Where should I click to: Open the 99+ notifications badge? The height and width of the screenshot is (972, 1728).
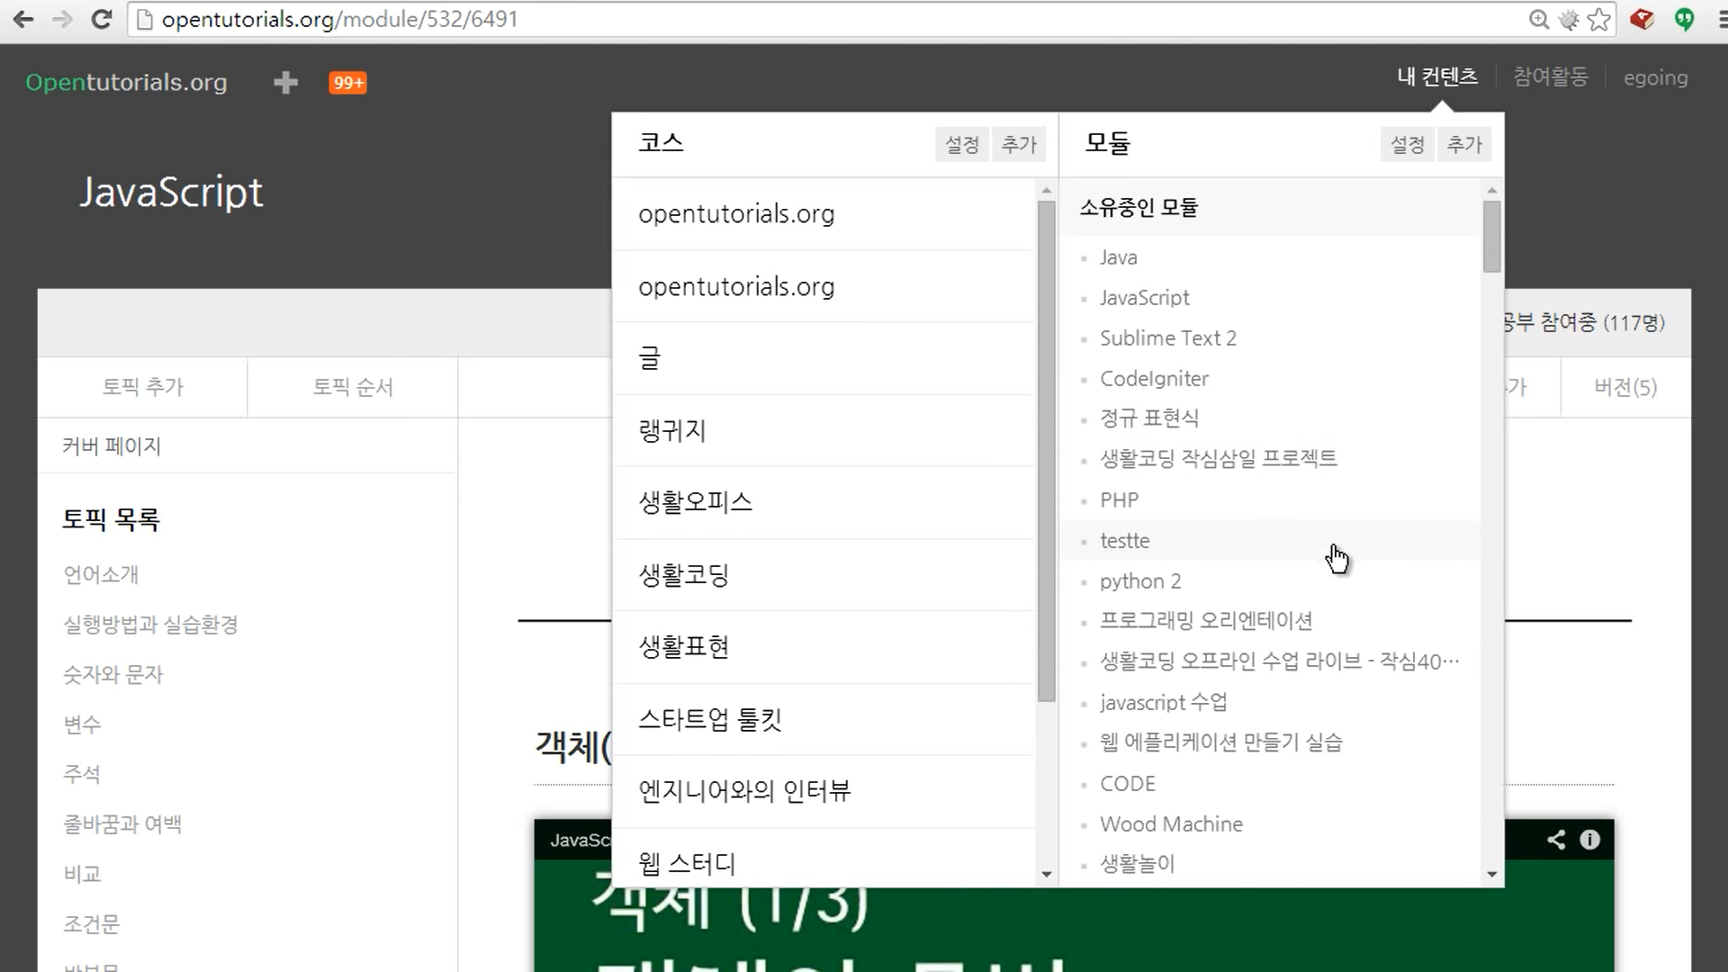click(347, 83)
